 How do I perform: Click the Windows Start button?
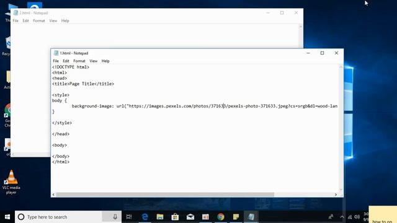7,217
